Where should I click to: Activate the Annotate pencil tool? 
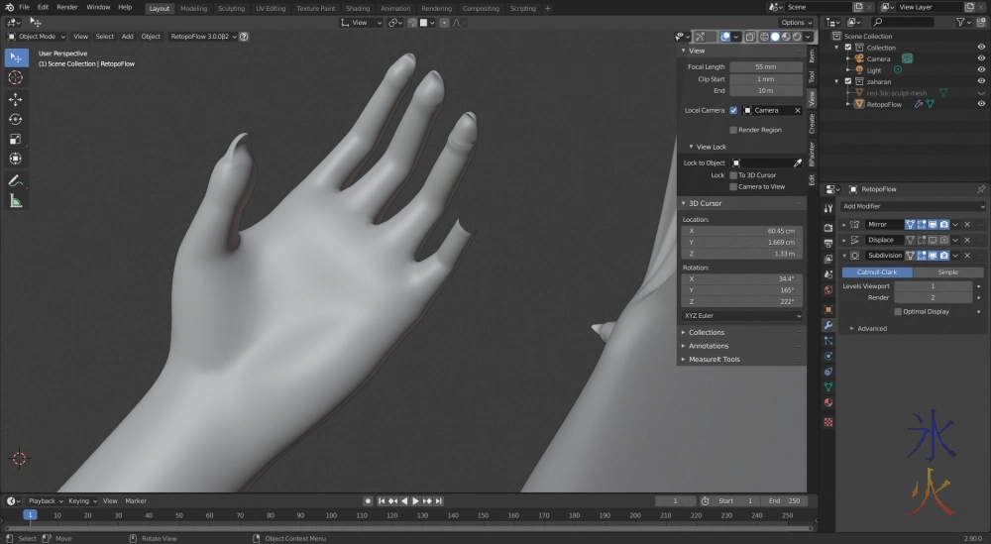16,181
